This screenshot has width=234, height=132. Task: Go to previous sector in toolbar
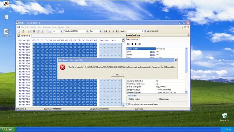110,31
